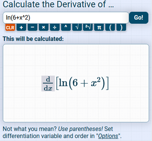
Task: Click the "This will be calculated:" label
Action: [33, 39]
